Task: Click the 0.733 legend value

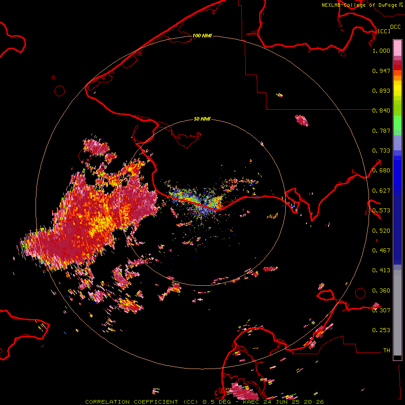Action: [381, 151]
